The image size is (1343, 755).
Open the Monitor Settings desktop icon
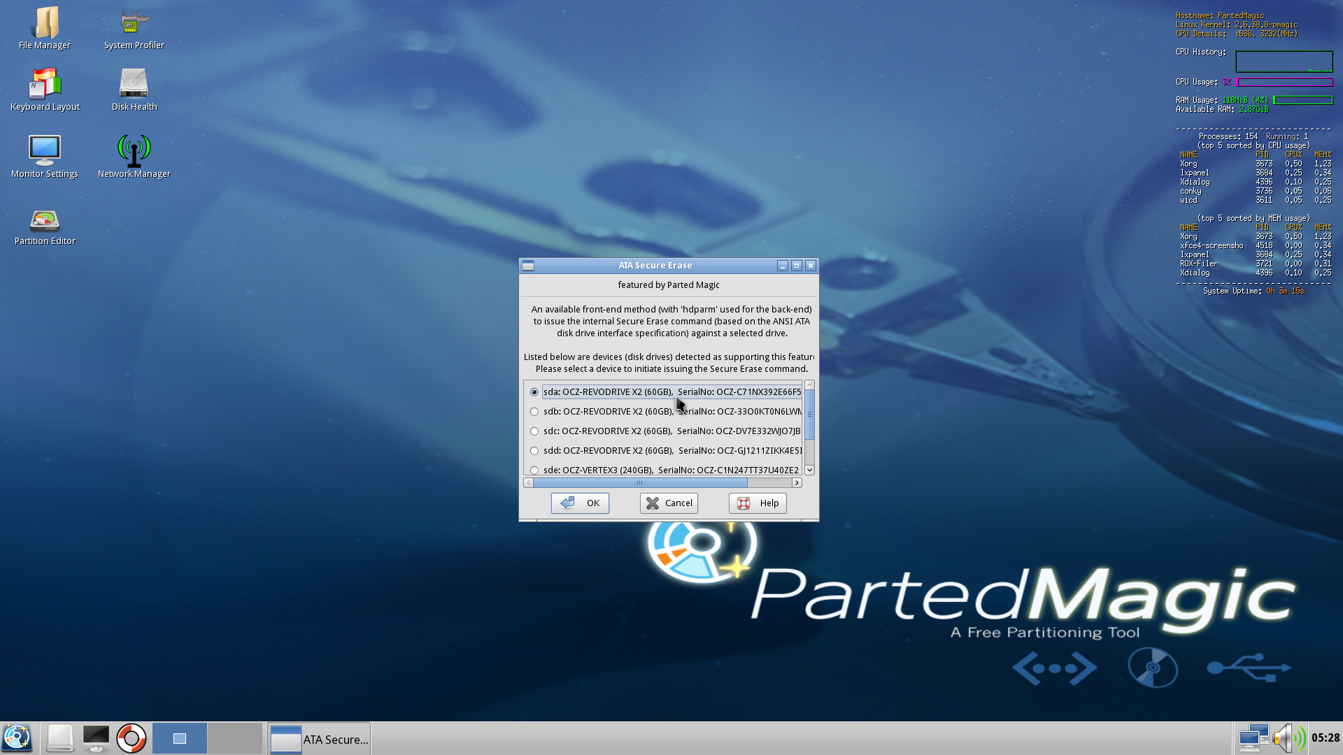point(45,157)
